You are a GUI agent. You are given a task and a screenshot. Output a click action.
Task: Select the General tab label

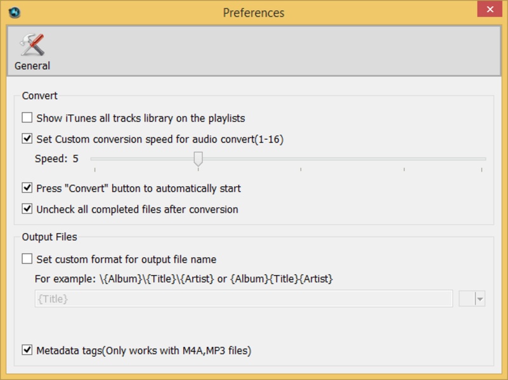click(x=32, y=66)
